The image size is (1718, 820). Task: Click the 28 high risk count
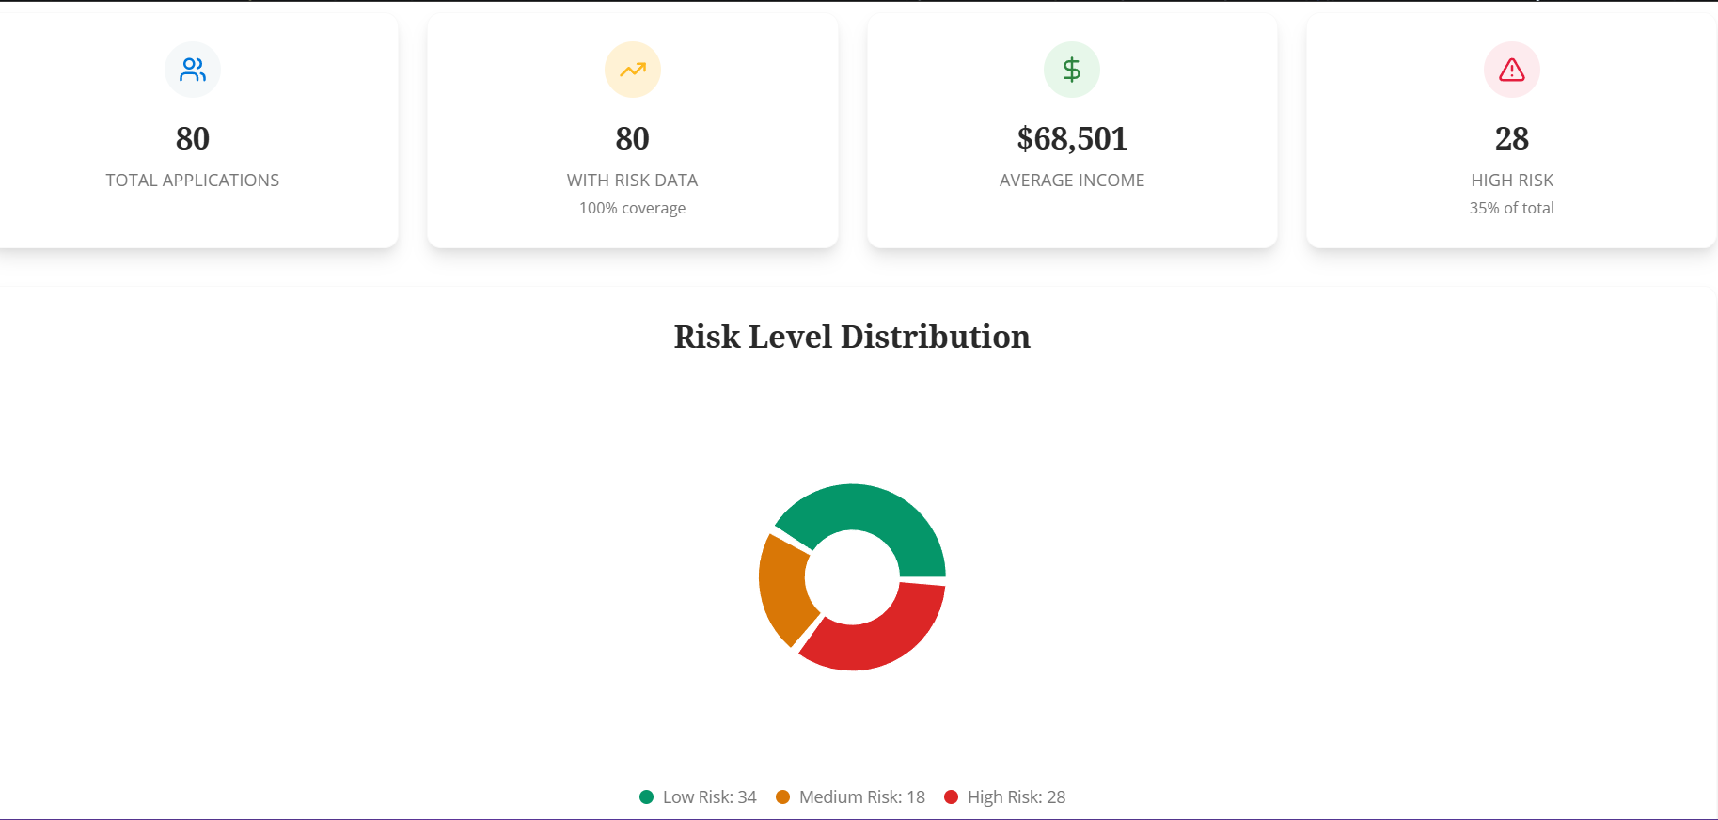(1512, 139)
